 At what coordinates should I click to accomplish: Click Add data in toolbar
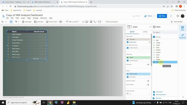(39, 22)
